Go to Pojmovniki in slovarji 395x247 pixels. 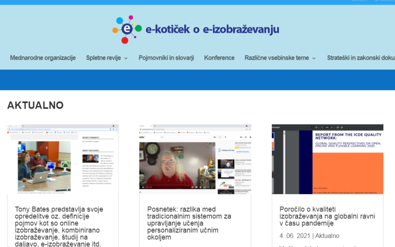166,58
